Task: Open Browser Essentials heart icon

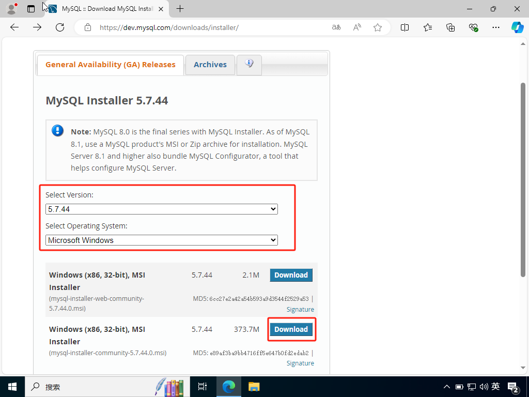Action: 473,27
